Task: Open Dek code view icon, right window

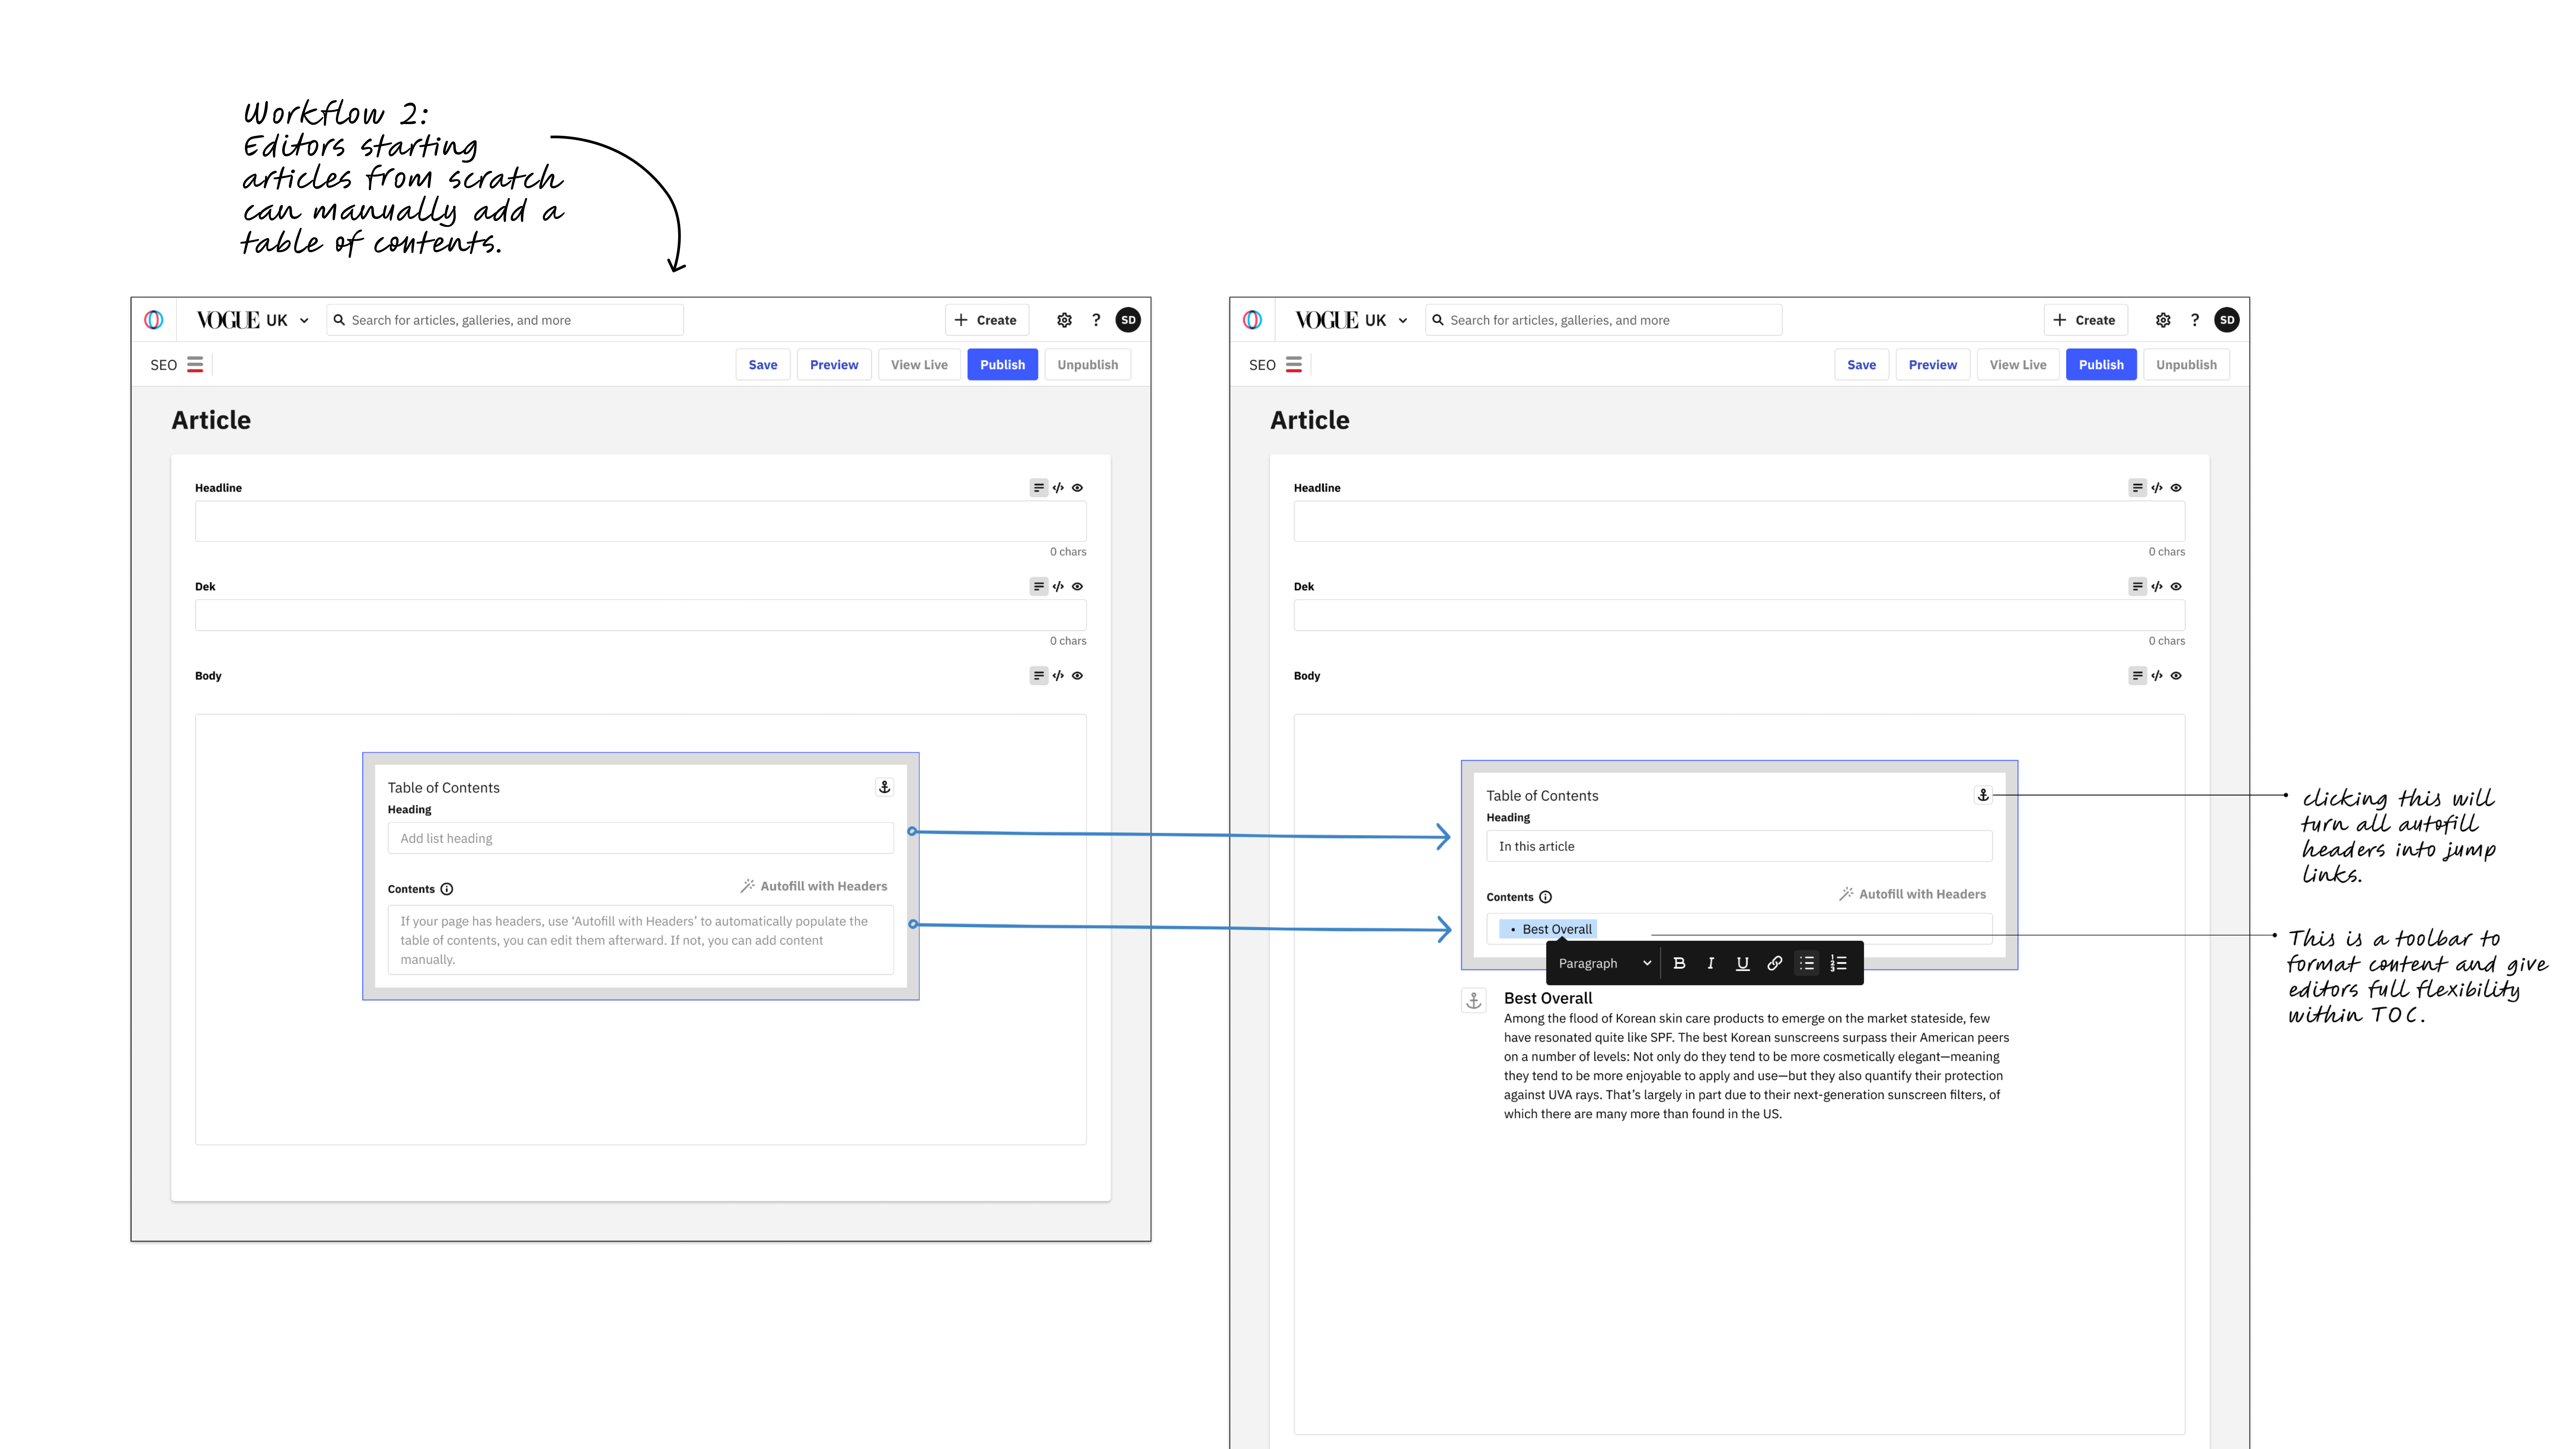Action: coord(2157,587)
